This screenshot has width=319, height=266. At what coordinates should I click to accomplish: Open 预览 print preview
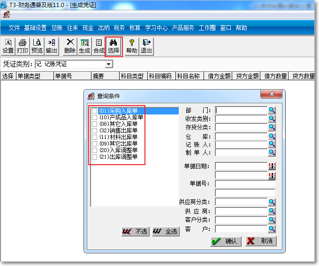pyautogui.click(x=37, y=46)
